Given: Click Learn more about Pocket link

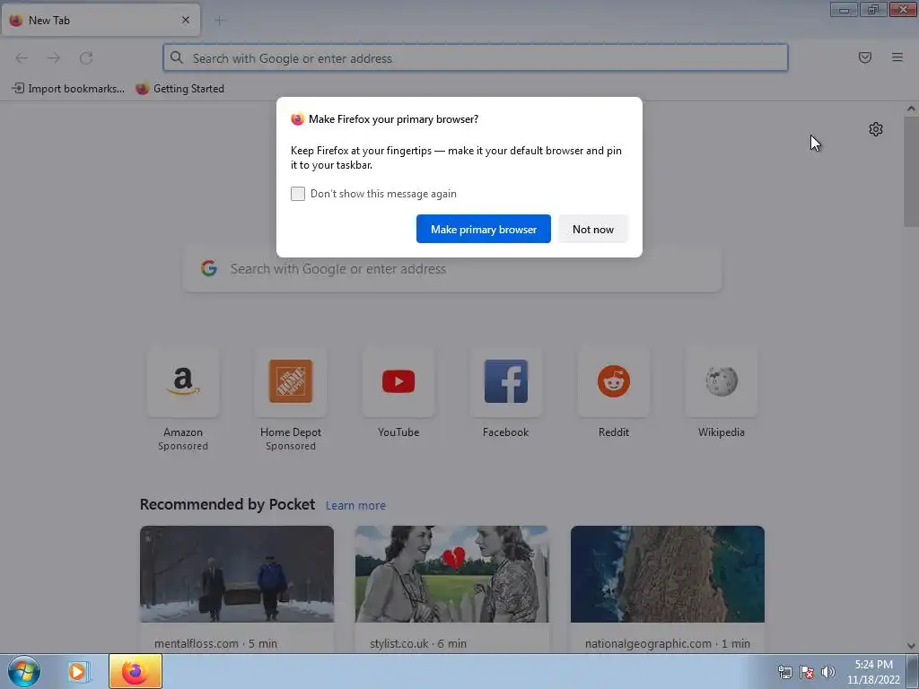Looking at the screenshot, I should tap(355, 506).
